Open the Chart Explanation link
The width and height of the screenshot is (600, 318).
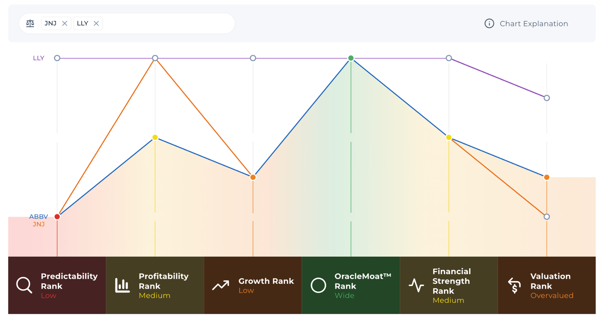534,24
